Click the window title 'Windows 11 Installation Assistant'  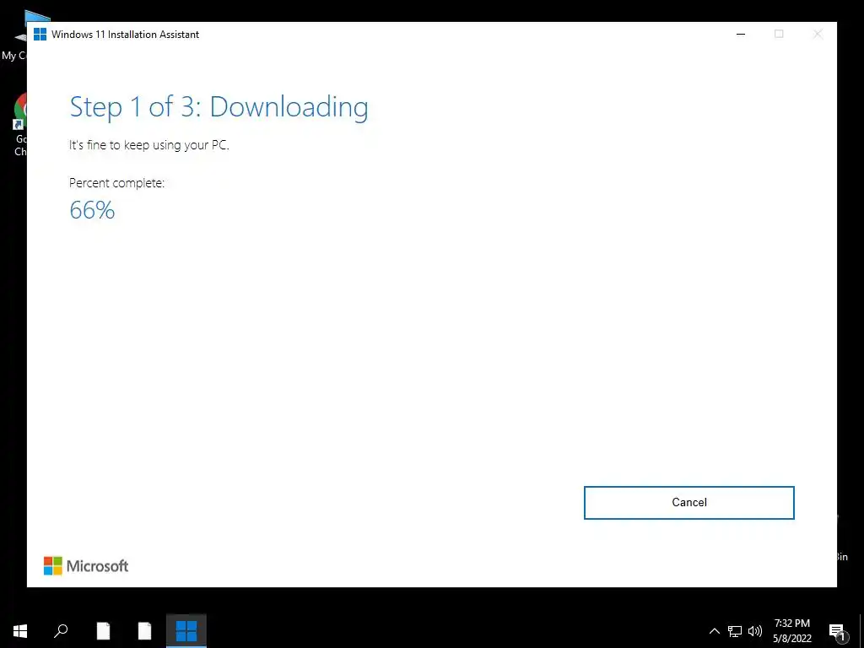click(x=125, y=34)
